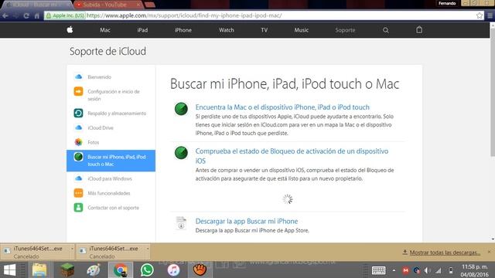
Task: Open iTunes from the taskbar
Action: [x=173, y=270]
